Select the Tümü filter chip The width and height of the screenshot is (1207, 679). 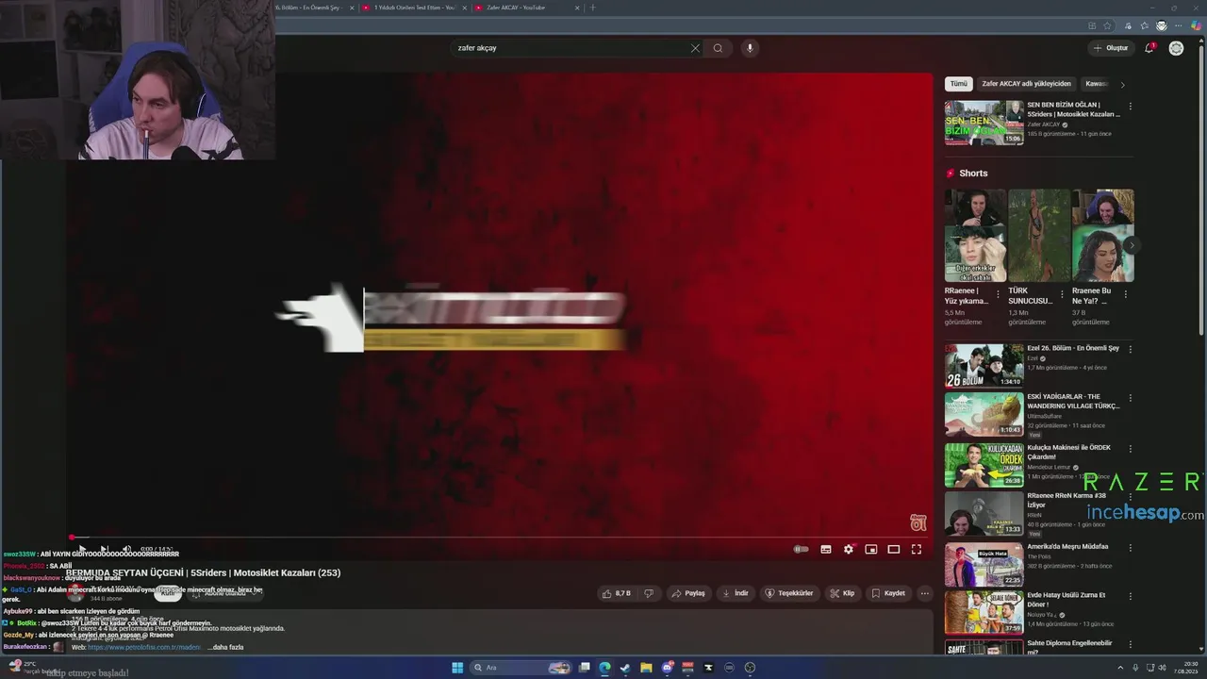tap(958, 84)
